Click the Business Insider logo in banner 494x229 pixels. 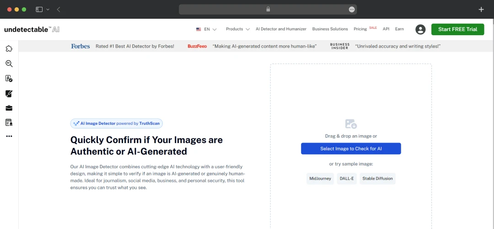coord(339,46)
